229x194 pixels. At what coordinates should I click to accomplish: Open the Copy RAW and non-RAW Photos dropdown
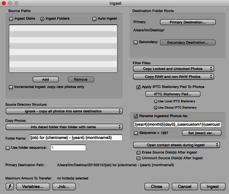pos(173,77)
